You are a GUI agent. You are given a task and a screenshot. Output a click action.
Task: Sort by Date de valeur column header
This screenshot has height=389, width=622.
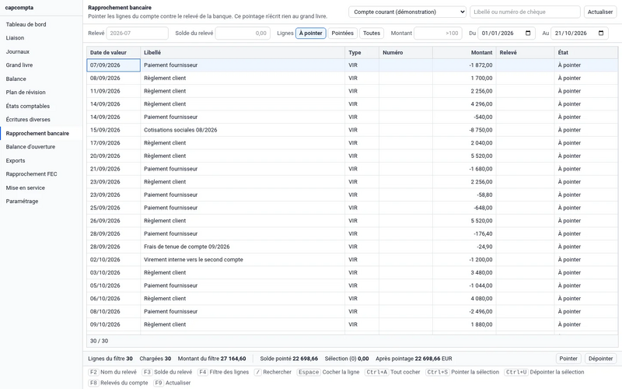[x=114, y=52]
